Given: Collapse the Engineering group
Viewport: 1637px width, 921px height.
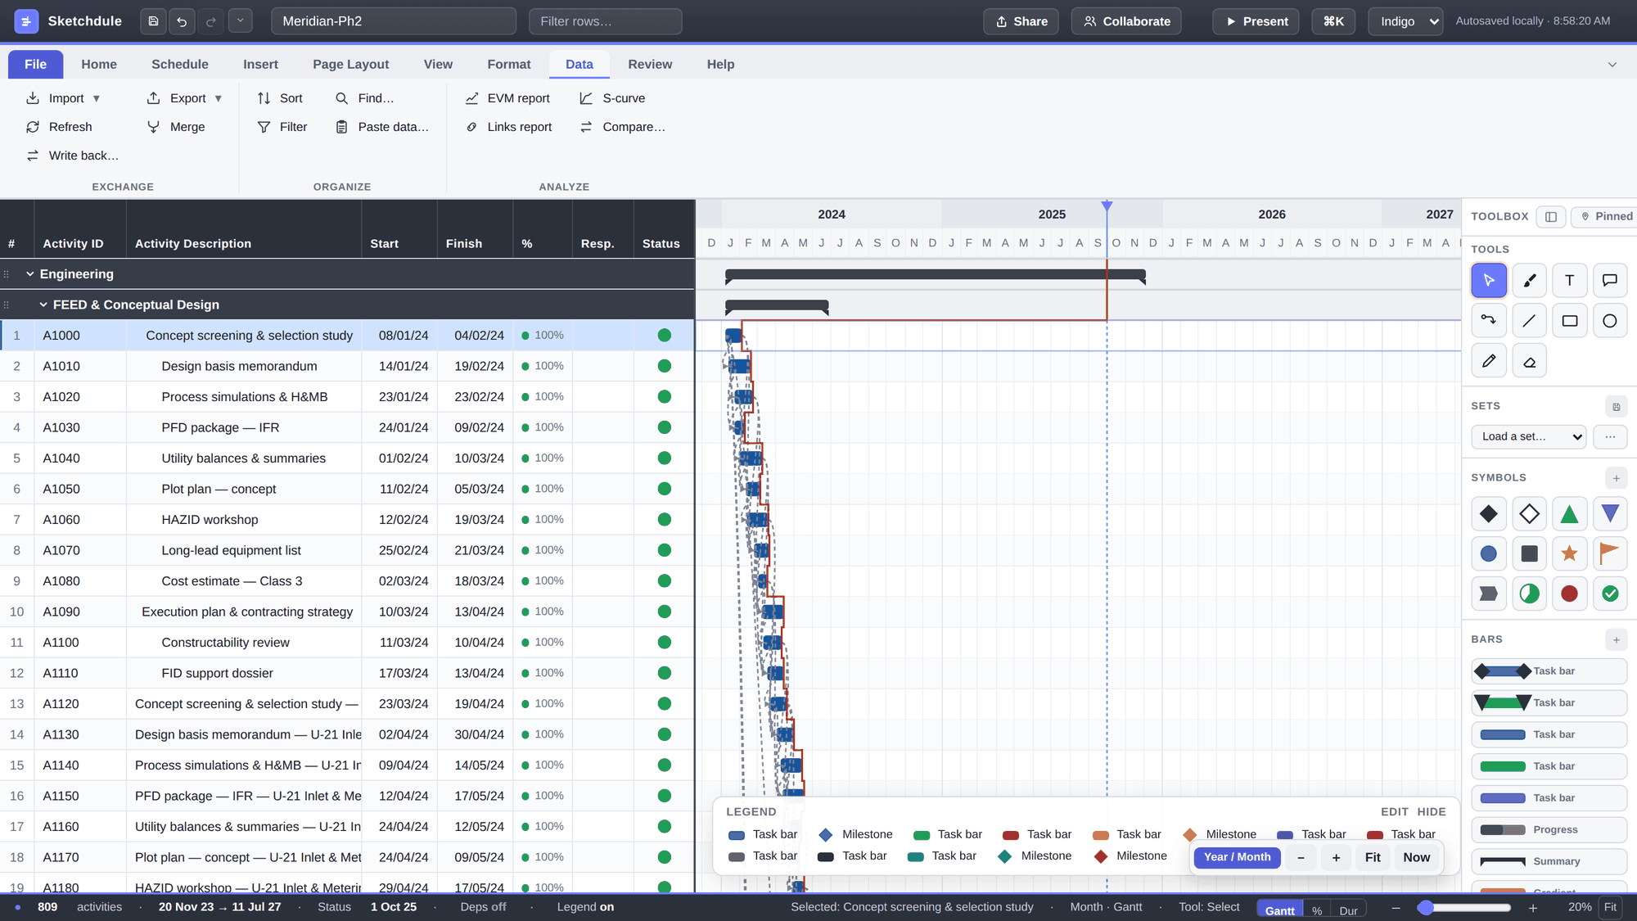Looking at the screenshot, I should click(x=30, y=274).
